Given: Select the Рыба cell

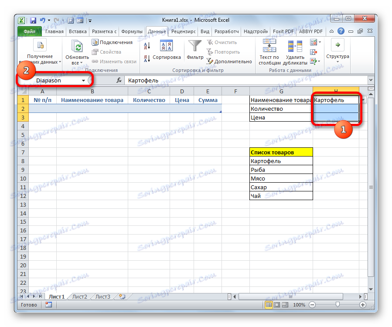Looking at the screenshot, I should [x=281, y=170].
